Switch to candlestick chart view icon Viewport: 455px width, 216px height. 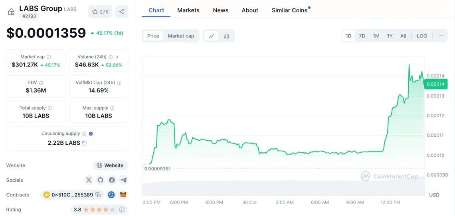226,36
